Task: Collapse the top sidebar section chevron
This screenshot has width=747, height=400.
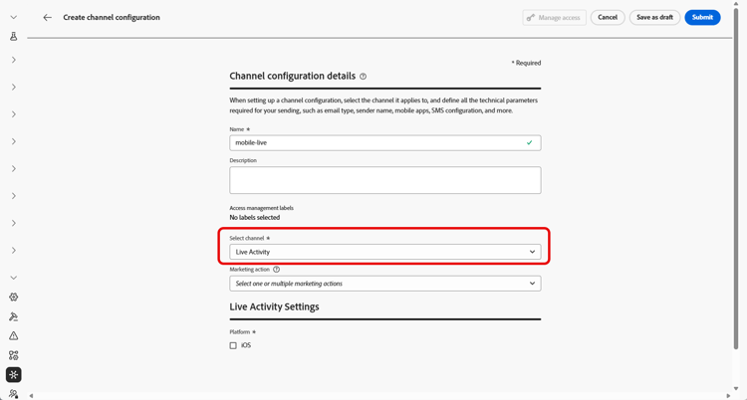Action: [x=14, y=18]
